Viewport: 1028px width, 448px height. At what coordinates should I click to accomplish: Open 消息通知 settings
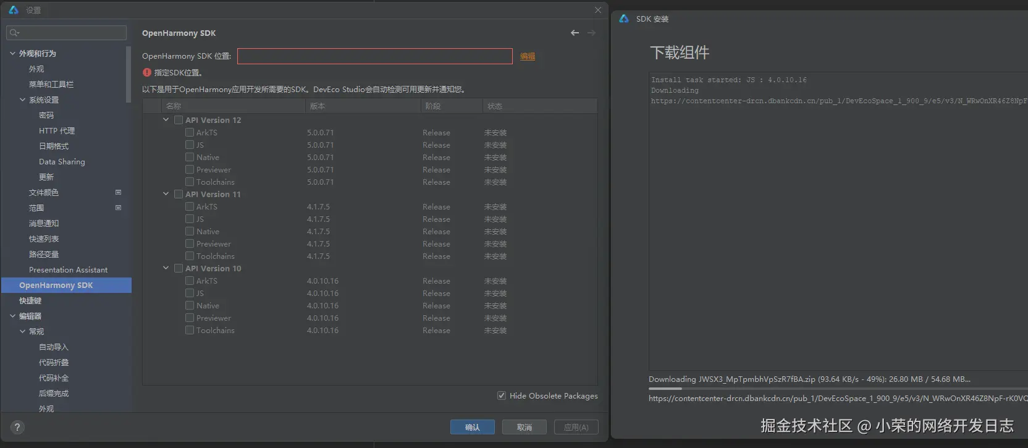(x=44, y=223)
